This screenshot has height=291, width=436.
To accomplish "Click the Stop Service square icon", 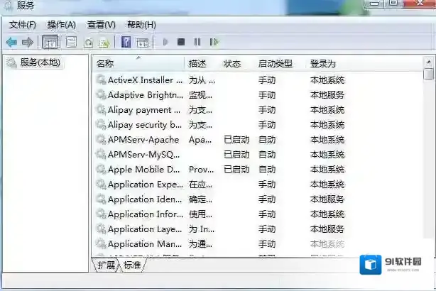I will 181,43.
